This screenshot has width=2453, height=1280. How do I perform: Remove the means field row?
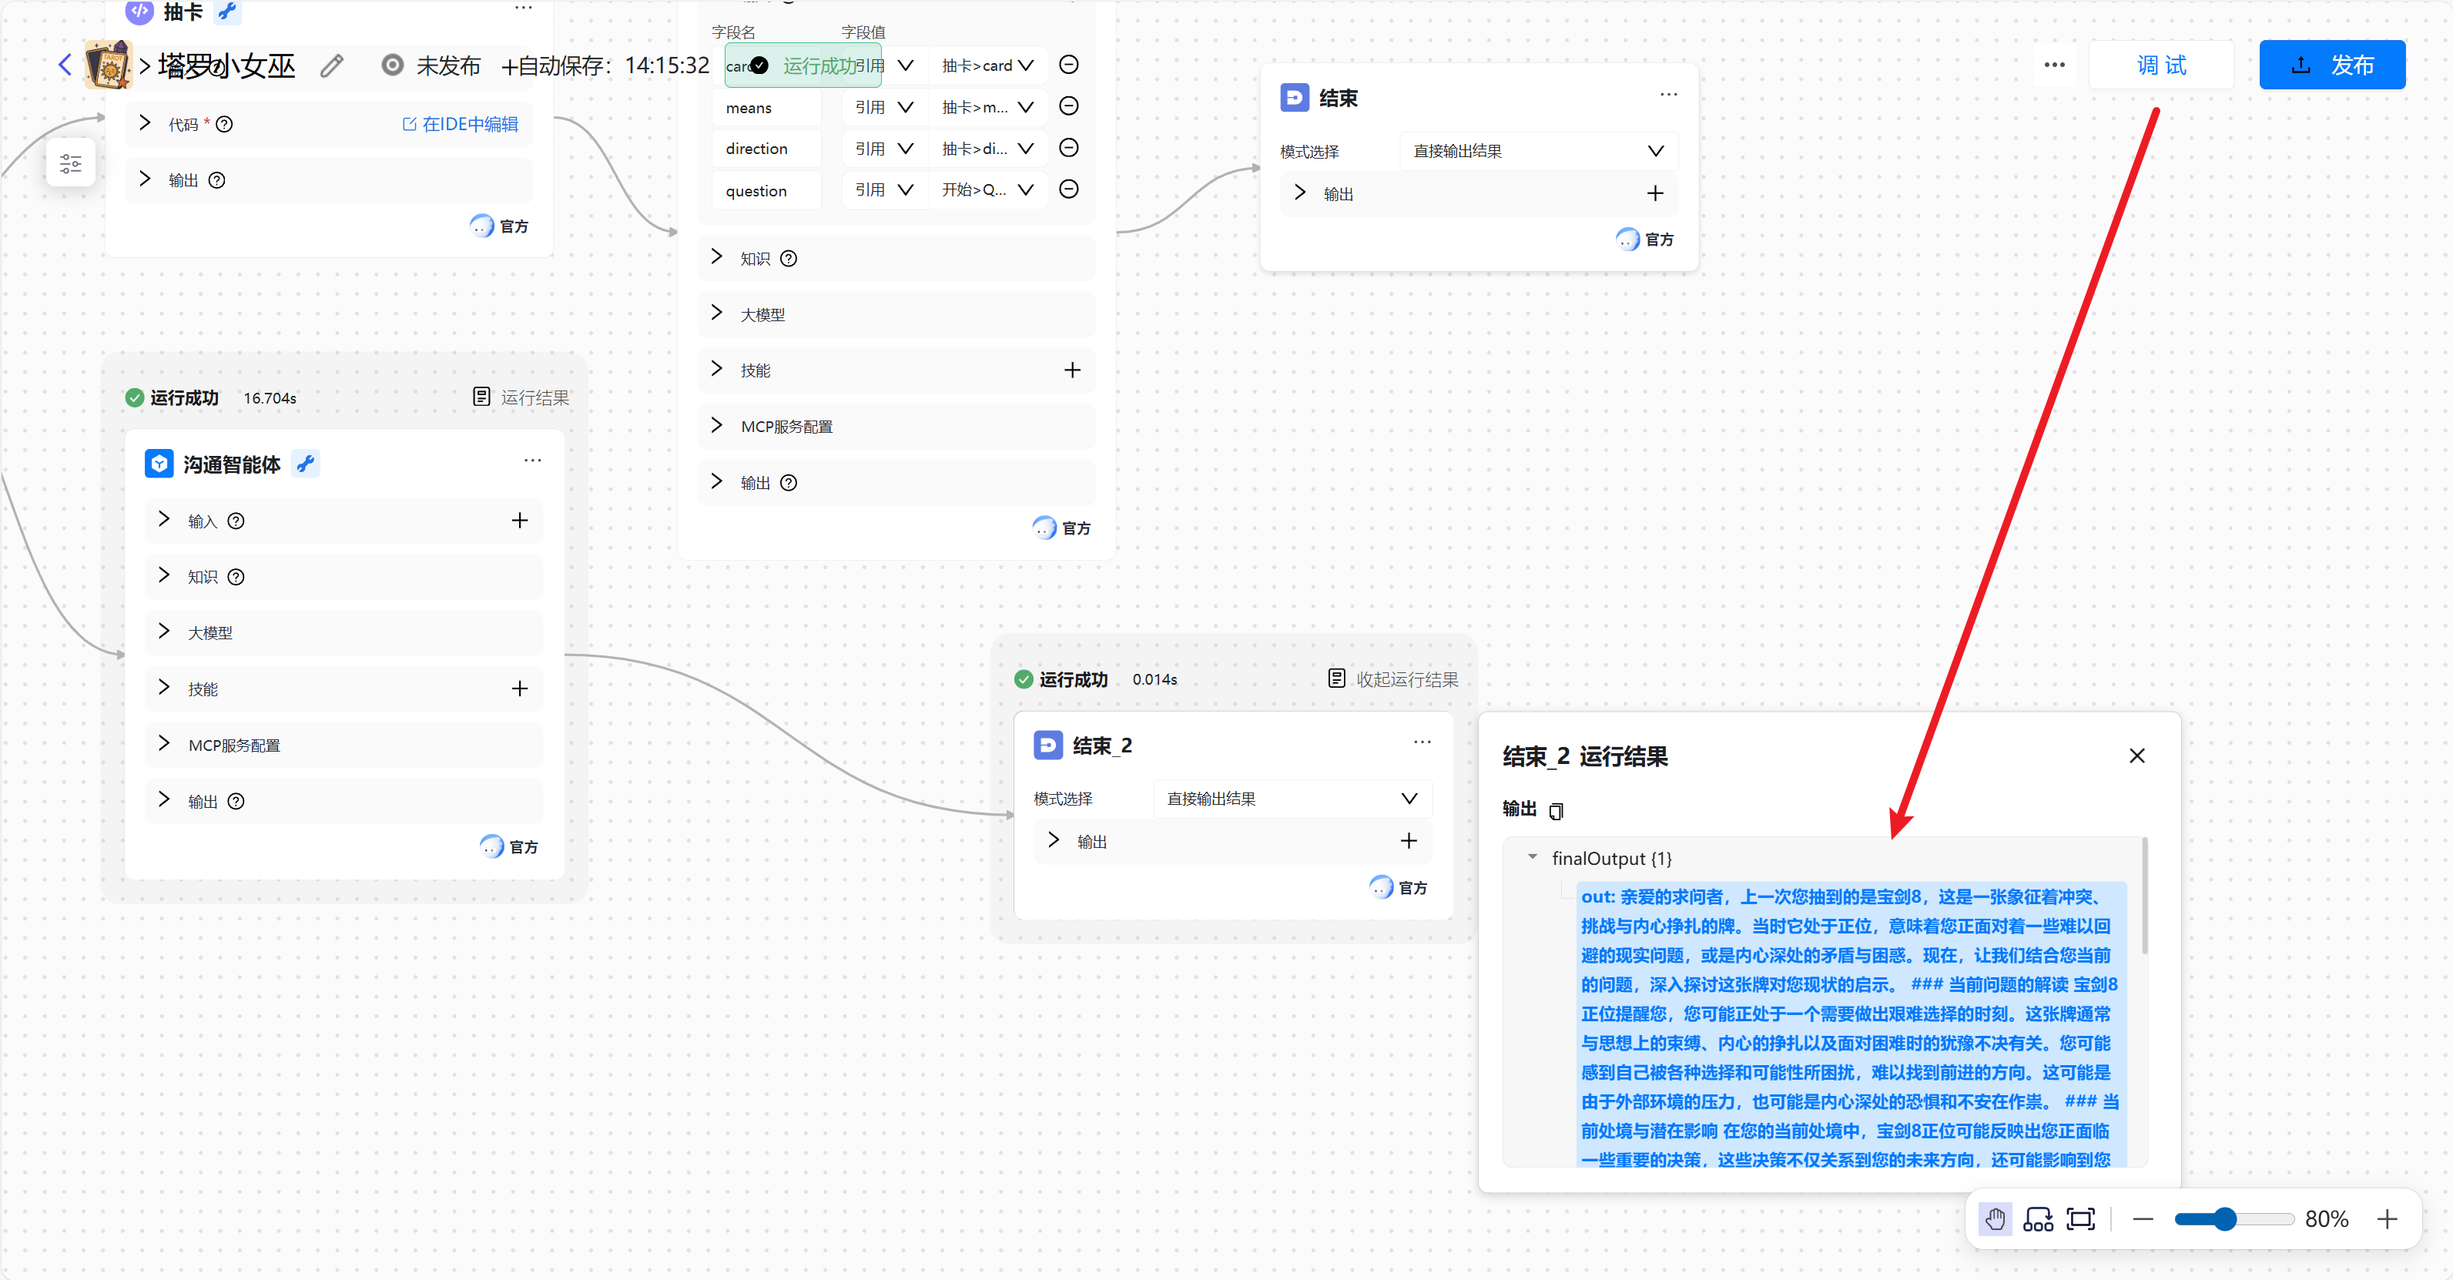[x=1068, y=106]
